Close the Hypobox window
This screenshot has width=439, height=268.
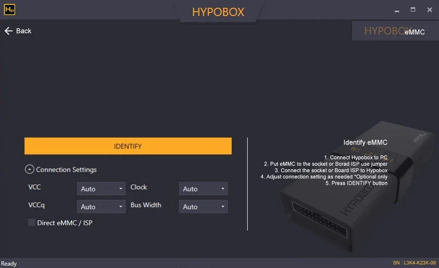pyautogui.click(x=430, y=10)
